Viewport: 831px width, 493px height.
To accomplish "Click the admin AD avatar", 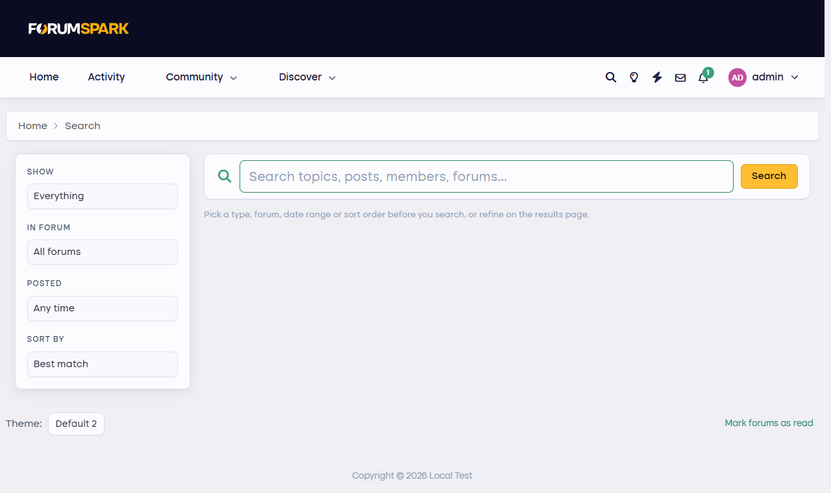I will 738,78.
